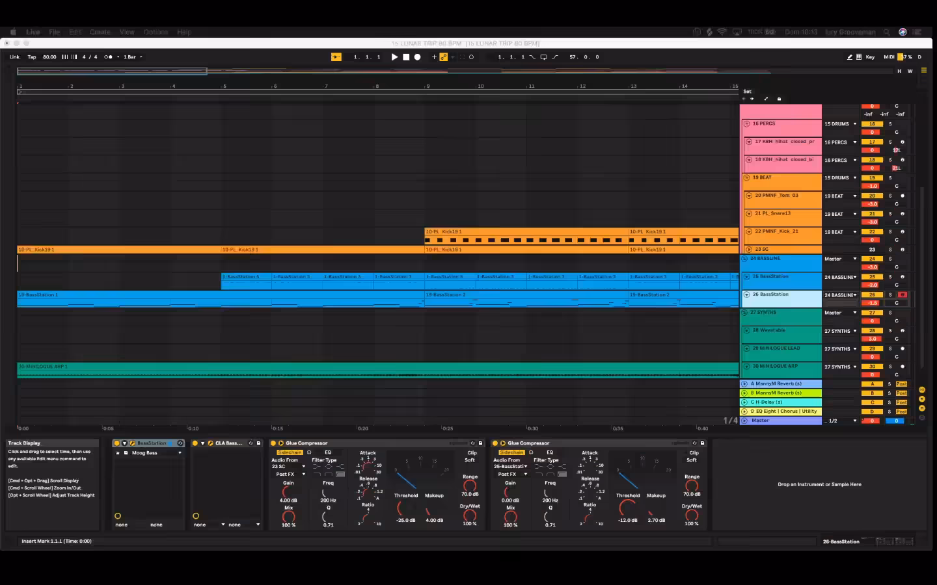Click the Stop transport button
This screenshot has width=937, height=585.
click(406, 57)
